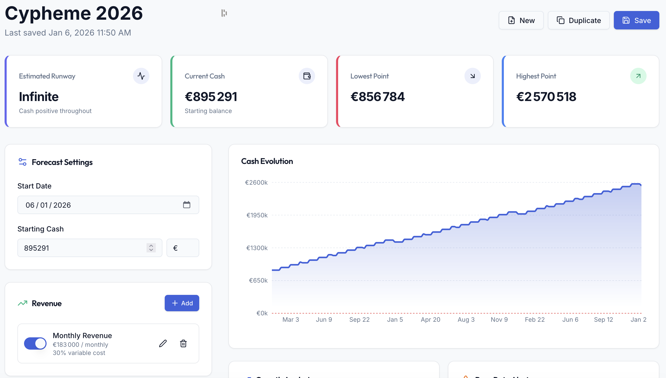Save the Cypheme 2026 forecast
The height and width of the screenshot is (378, 666).
(x=636, y=20)
